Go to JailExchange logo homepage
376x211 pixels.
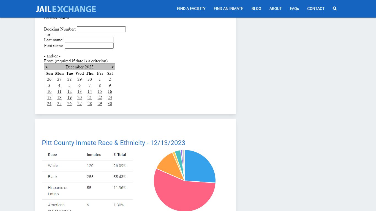[x=66, y=9]
